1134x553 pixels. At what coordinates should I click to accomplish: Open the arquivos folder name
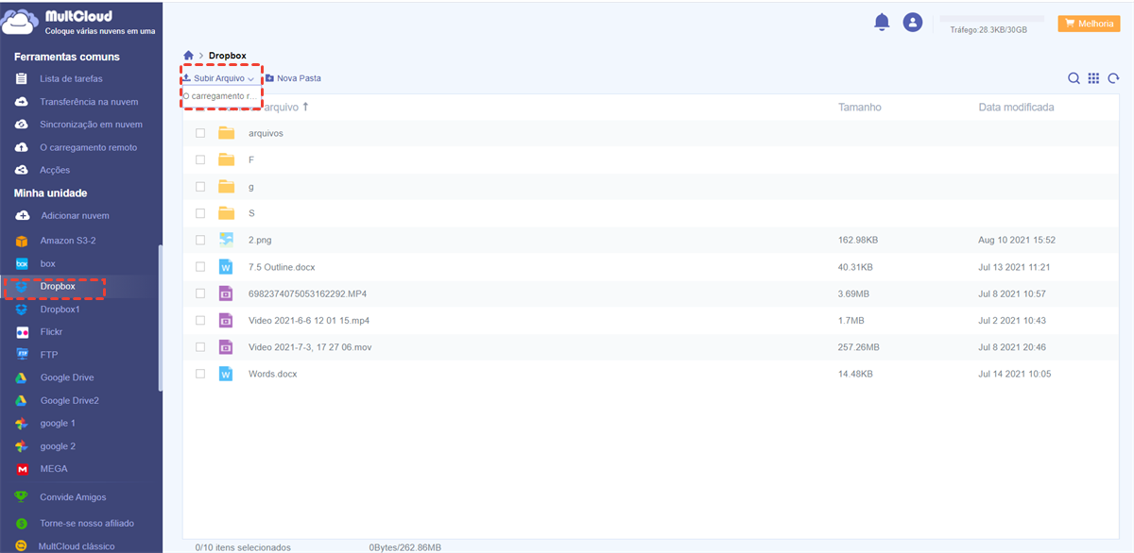[x=266, y=133]
